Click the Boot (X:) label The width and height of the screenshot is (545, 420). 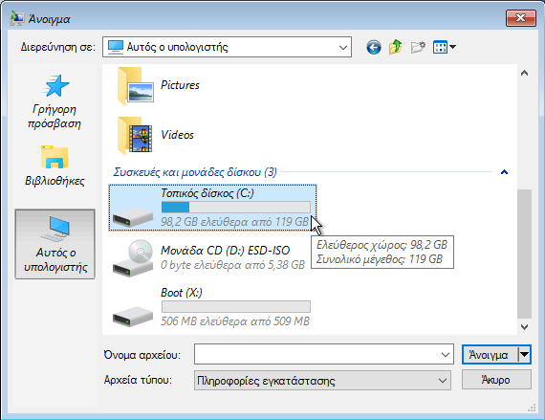pos(182,293)
